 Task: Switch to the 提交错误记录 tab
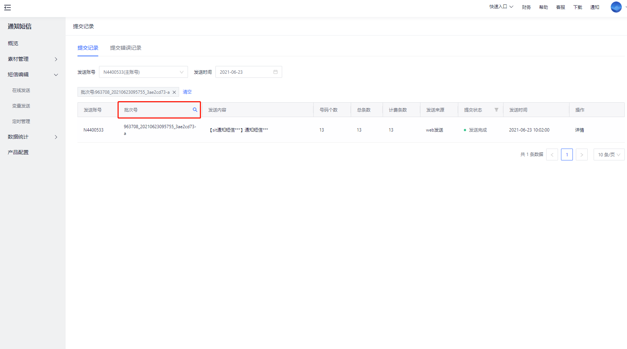coord(126,48)
